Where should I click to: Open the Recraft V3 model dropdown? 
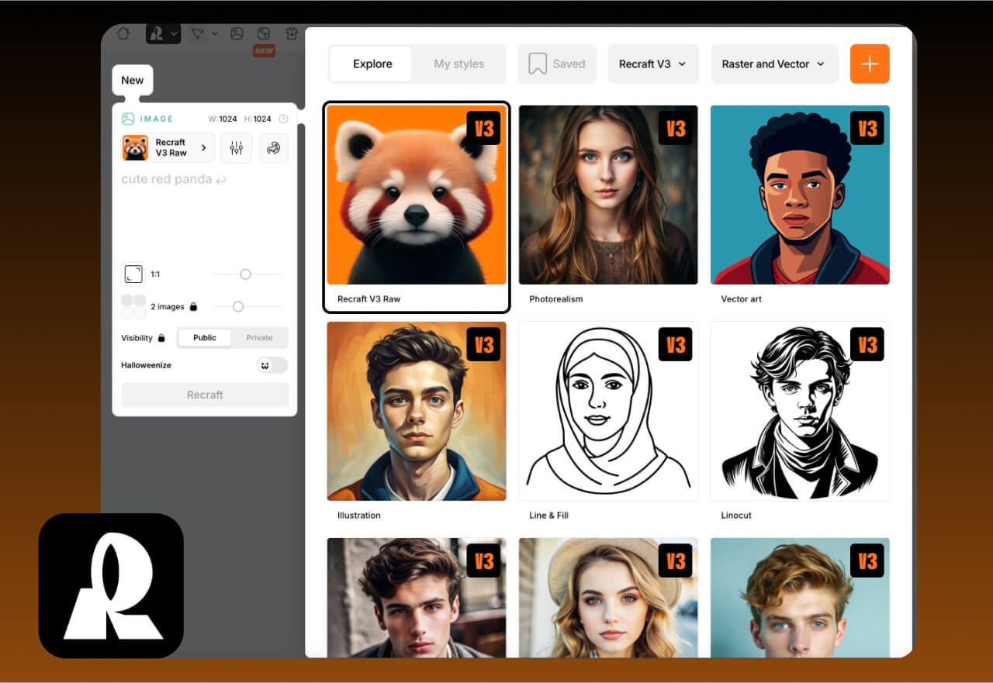coord(652,64)
